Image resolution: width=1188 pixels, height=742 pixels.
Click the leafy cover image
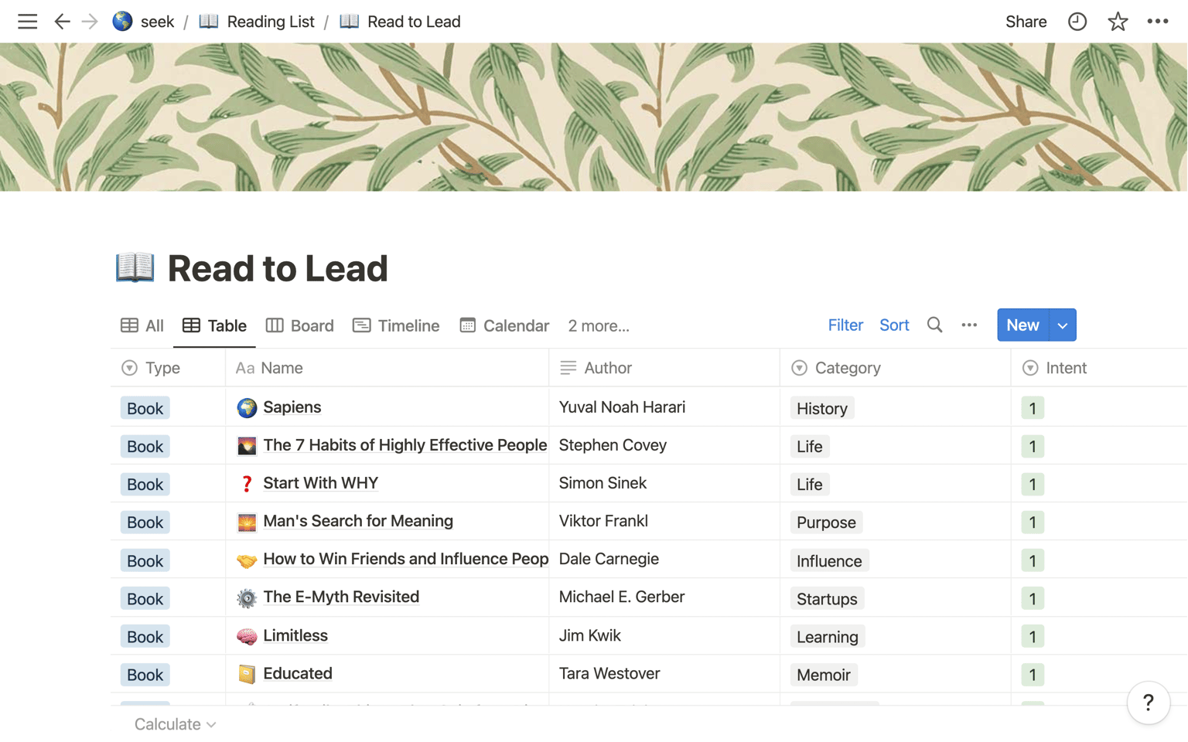click(x=594, y=117)
